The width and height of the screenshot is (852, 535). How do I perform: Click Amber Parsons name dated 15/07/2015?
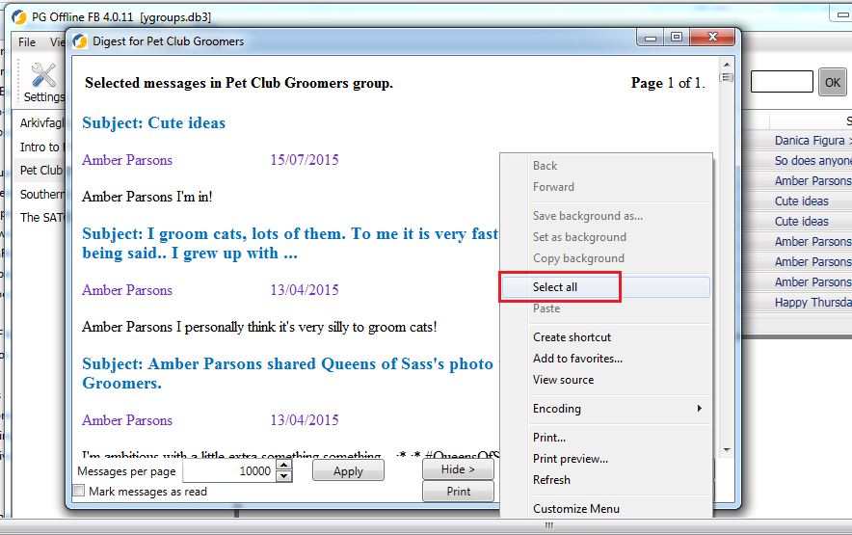point(127,160)
